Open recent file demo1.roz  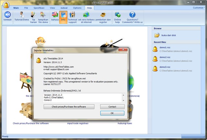coord(165,47)
